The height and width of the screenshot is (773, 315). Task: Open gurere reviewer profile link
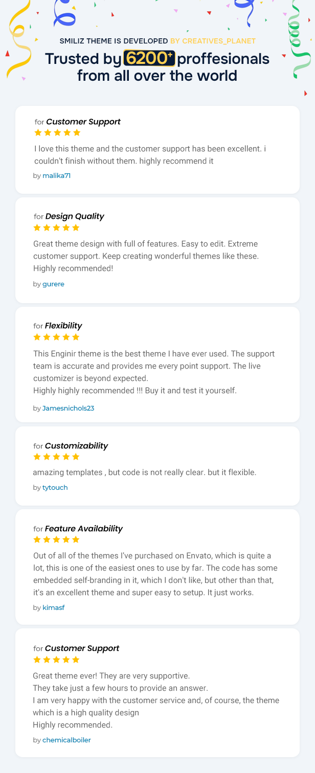pos(53,284)
